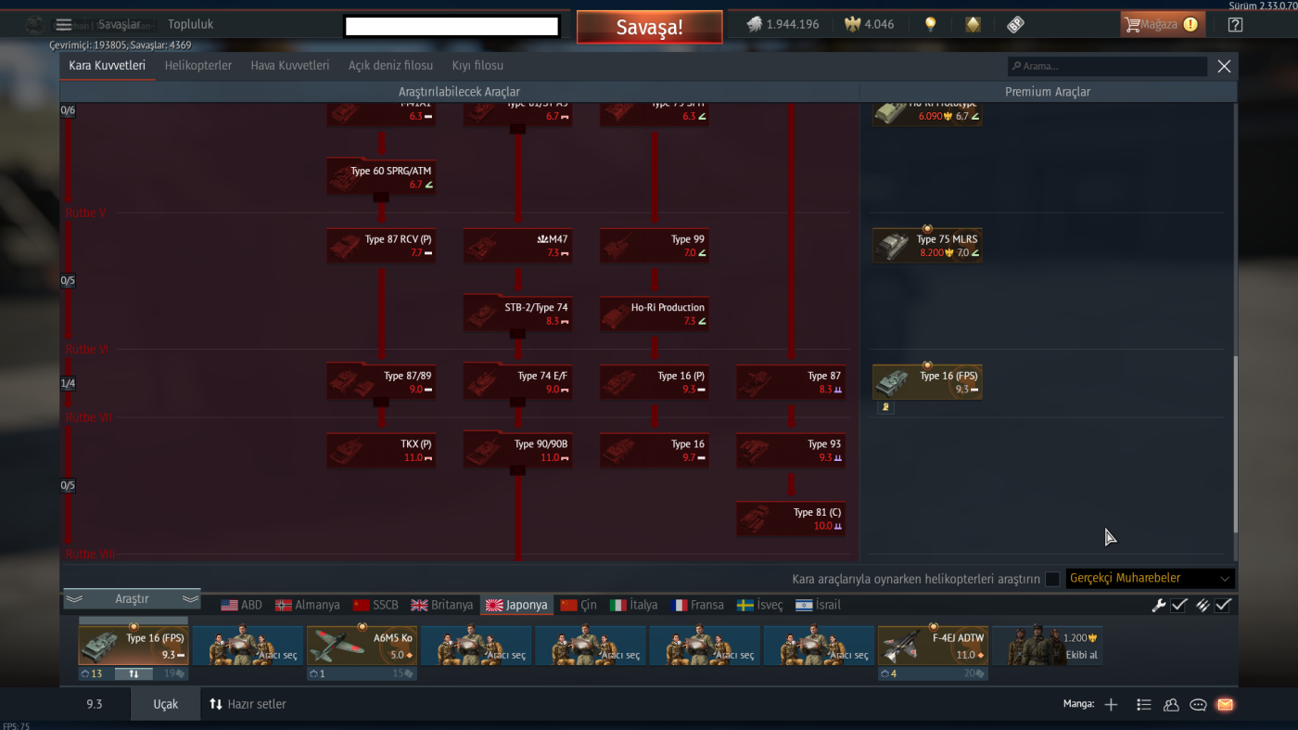This screenshot has height=730, width=1298.
Task: Switch to the Hava Kuvvetleri tab
Action: click(x=290, y=66)
